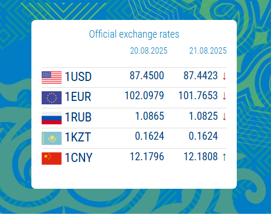Click the United States flag icon
Image resolution: width=271 pixels, height=215 pixels.
tap(51, 78)
